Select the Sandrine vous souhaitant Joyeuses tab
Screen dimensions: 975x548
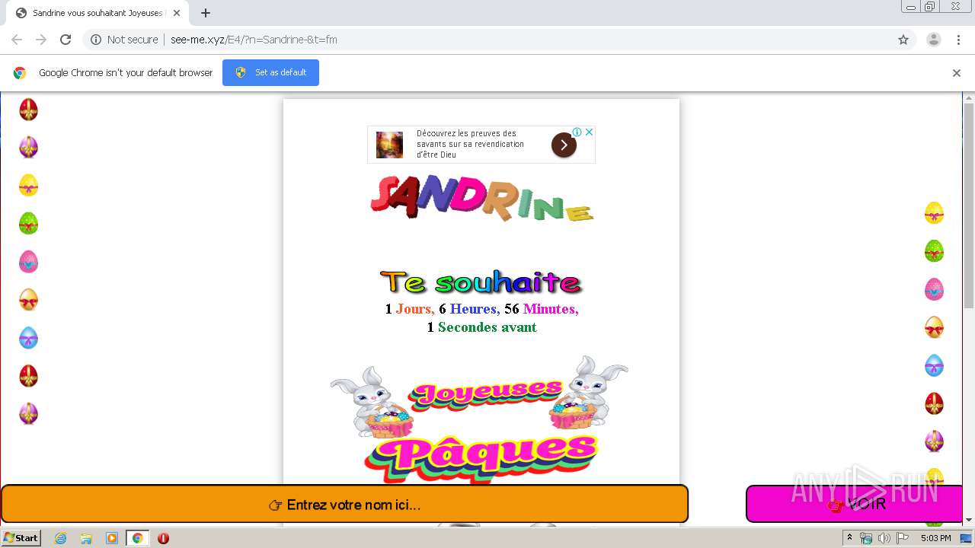tap(97, 13)
